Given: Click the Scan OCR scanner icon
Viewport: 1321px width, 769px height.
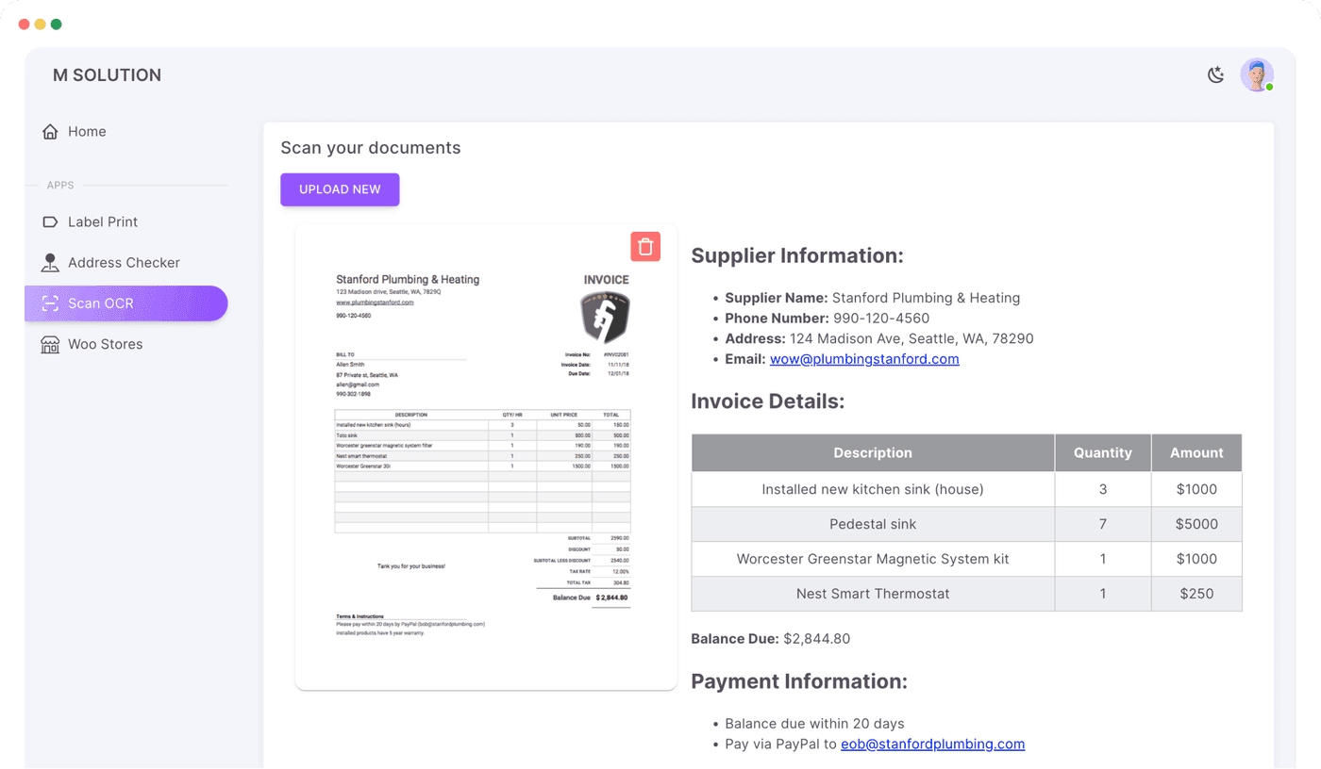Looking at the screenshot, I should coord(50,303).
